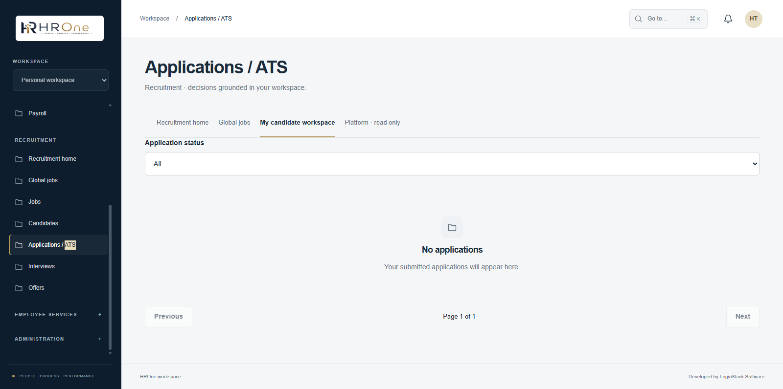Open Interviews in the sidebar
The image size is (783, 389).
pos(59,266)
